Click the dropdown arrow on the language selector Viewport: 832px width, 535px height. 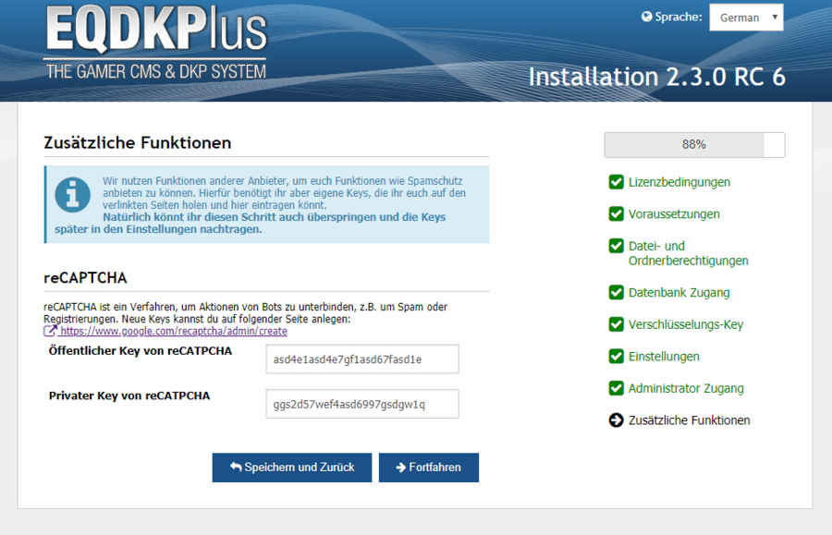click(x=775, y=17)
